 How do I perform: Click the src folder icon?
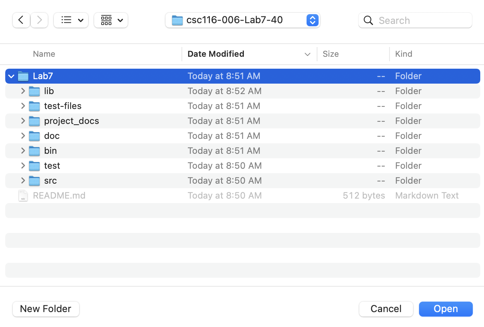coord(34,180)
